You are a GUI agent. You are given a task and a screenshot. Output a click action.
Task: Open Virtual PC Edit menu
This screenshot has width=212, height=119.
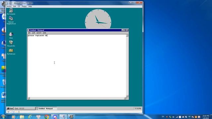pos(15,6)
